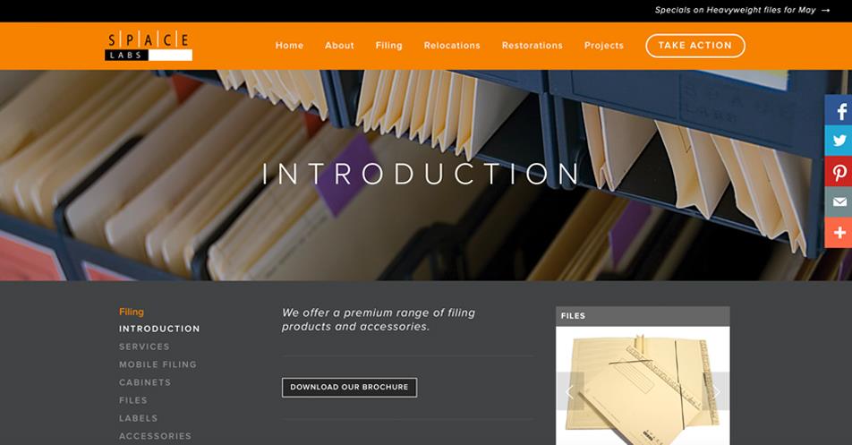Show the previous Files carousel image
The image size is (852, 445).
(x=570, y=391)
